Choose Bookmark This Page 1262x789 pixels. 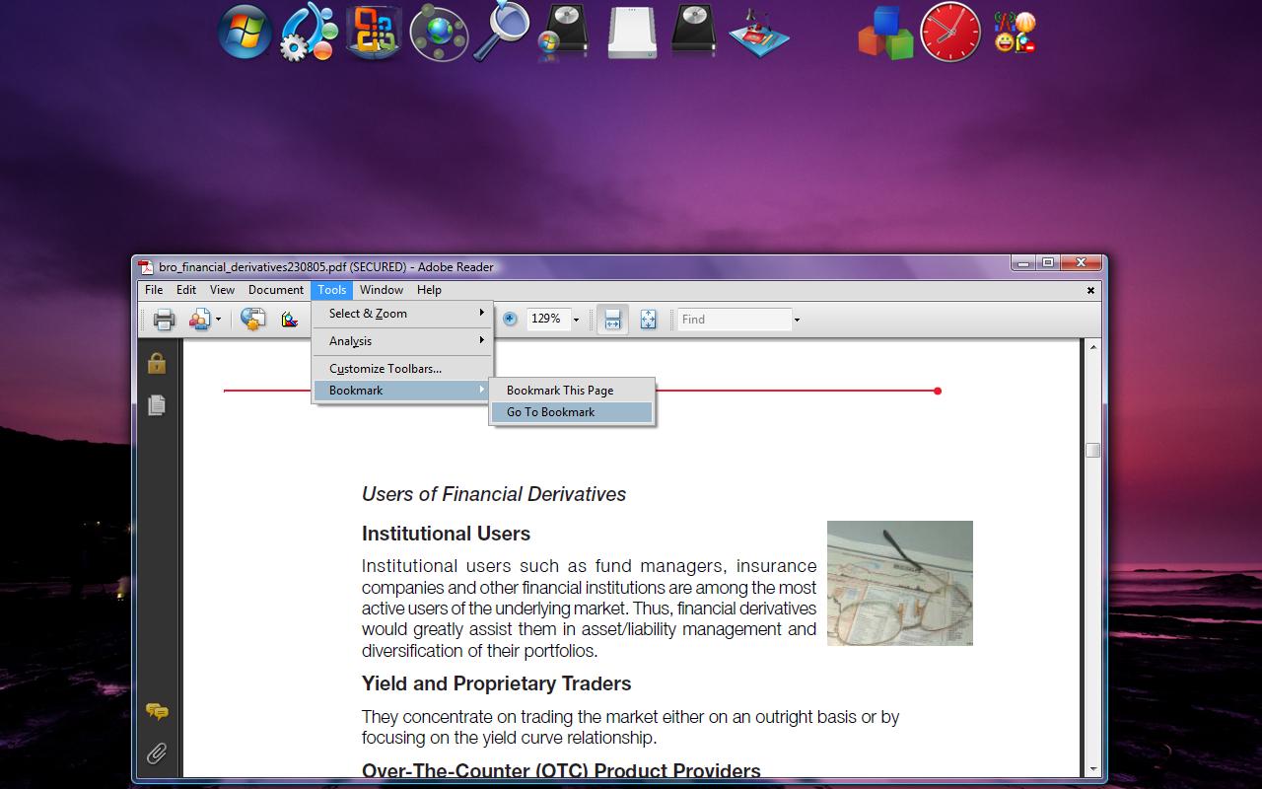point(572,391)
